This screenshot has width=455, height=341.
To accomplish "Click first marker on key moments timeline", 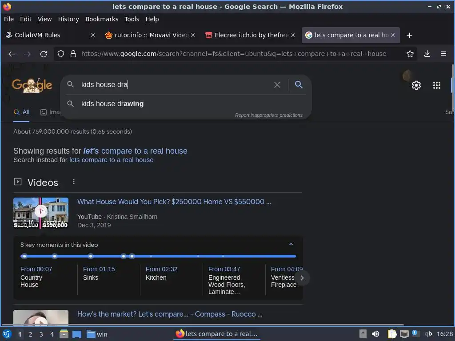I will click(24, 256).
